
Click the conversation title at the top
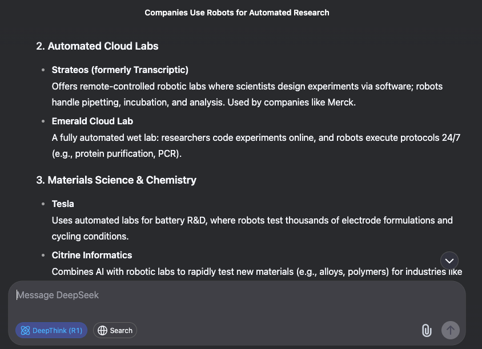237,13
